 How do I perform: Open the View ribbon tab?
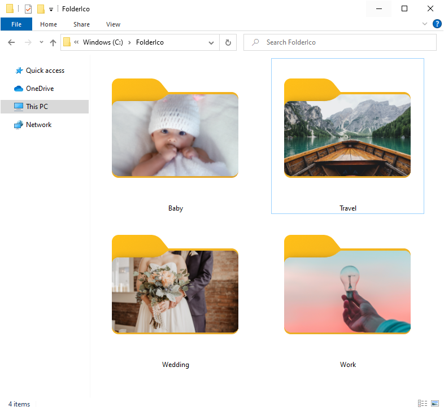point(114,24)
